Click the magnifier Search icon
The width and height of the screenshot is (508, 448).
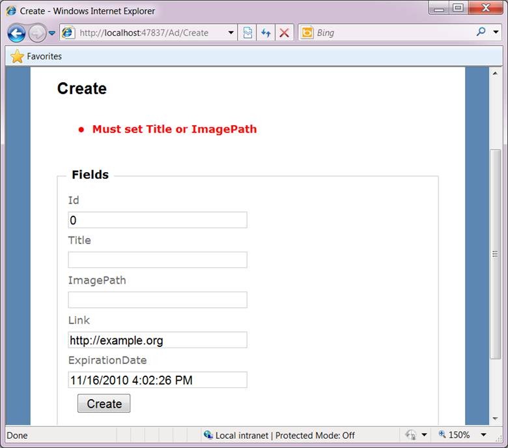[x=481, y=32]
